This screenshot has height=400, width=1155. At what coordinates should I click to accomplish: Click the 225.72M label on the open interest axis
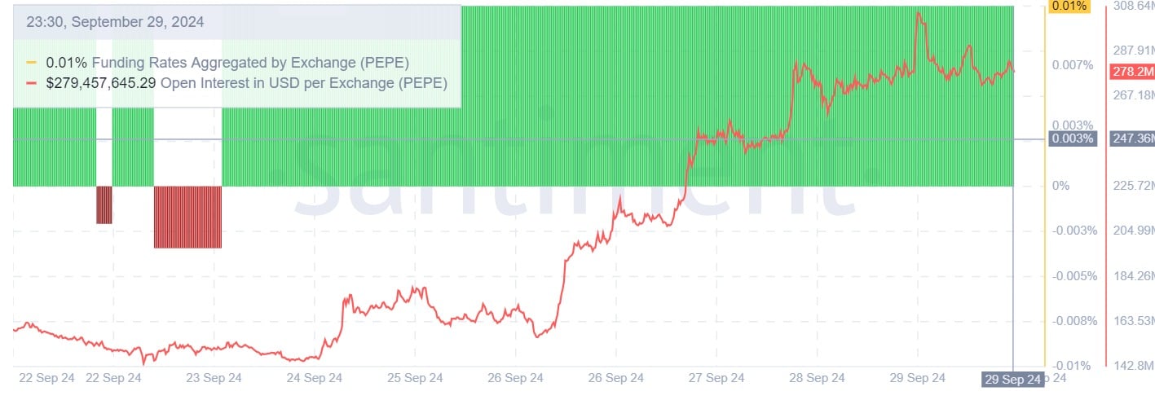tap(1134, 186)
